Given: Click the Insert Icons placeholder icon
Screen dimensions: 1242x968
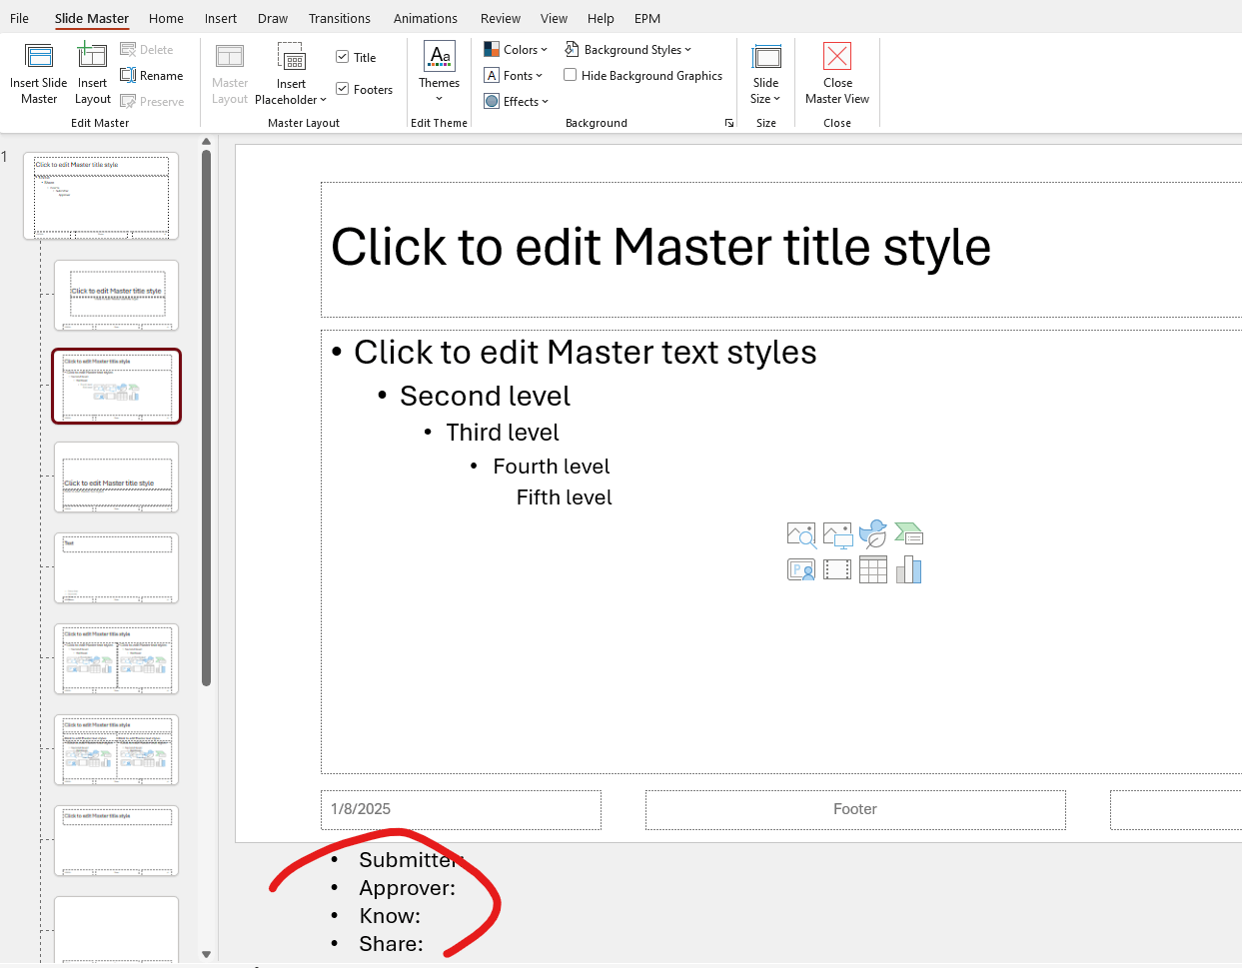Looking at the screenshot, I should pyautogui.click(x=873, y=533).
